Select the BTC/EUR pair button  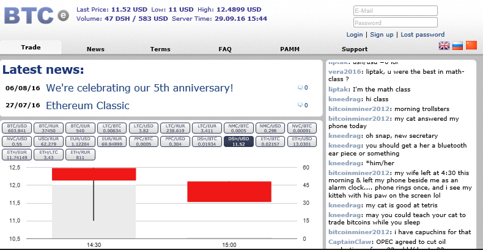[80, 129]
